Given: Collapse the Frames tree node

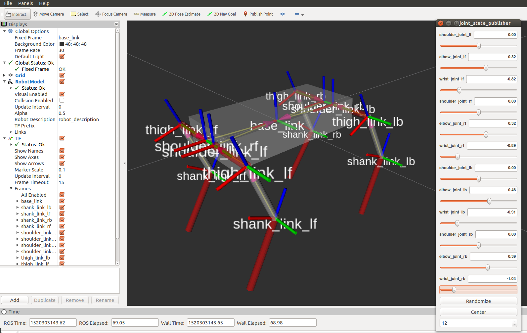Looking at the screenshot, I should pyautogui.click(x=11, y=188).
